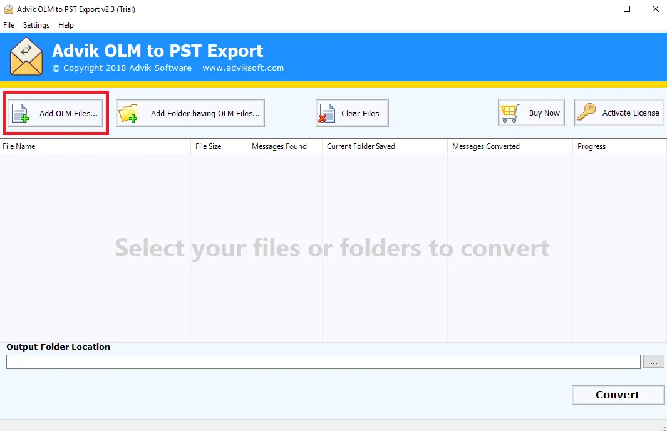Click the browse output folder ellipsis button
Viewport: 667px width, 431px height.
[653, 362]
